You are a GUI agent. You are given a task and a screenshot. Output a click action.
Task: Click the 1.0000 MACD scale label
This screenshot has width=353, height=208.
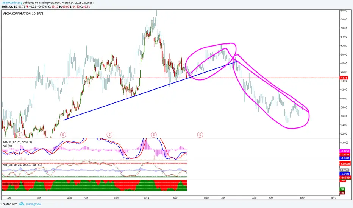[345, 143]
